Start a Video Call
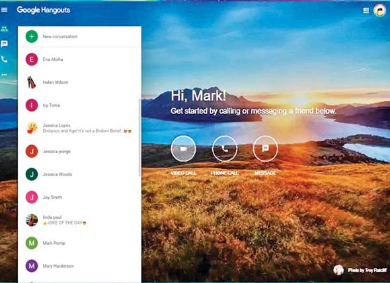Screen dimensions: 390x283 pyautogui.click(x=183, y=148)
